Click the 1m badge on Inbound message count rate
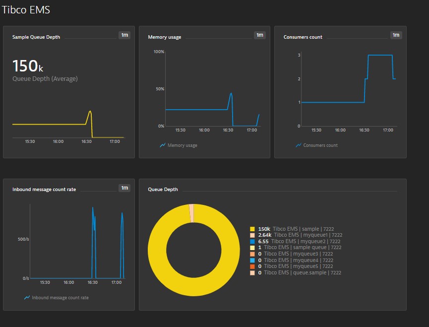This screenshot has width=429, height=327. pos(124,188)
